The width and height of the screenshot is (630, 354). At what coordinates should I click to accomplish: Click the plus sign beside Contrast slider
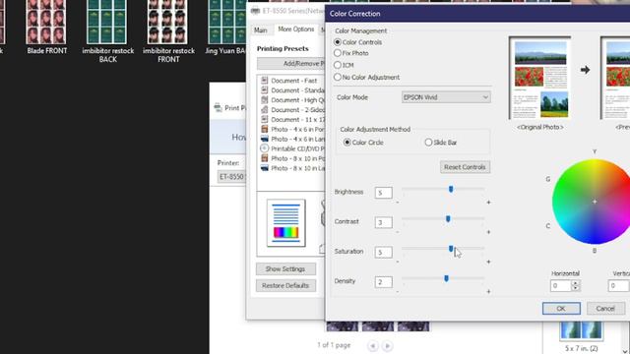point(488,232)
